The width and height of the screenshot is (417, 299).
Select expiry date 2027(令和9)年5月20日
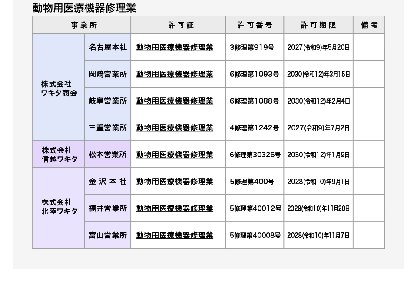tap(318, 47)
